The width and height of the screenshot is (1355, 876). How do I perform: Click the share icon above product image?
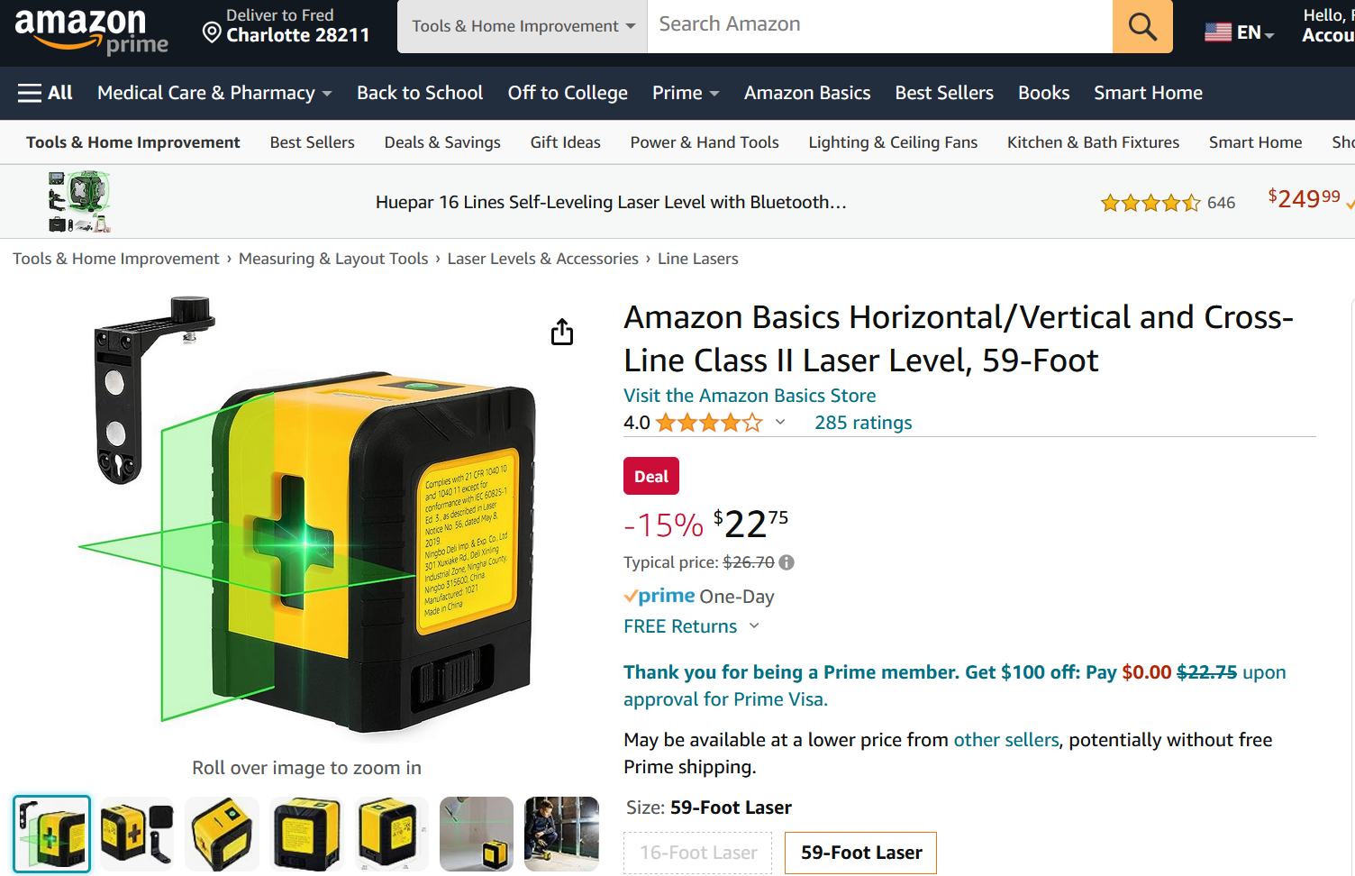562,332
